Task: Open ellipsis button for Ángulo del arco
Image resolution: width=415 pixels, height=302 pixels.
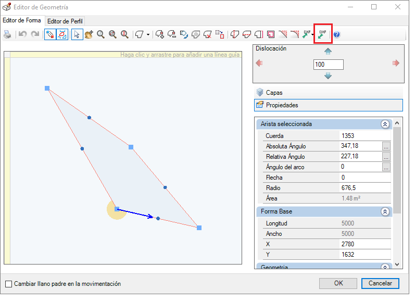Action: point(386,167)
